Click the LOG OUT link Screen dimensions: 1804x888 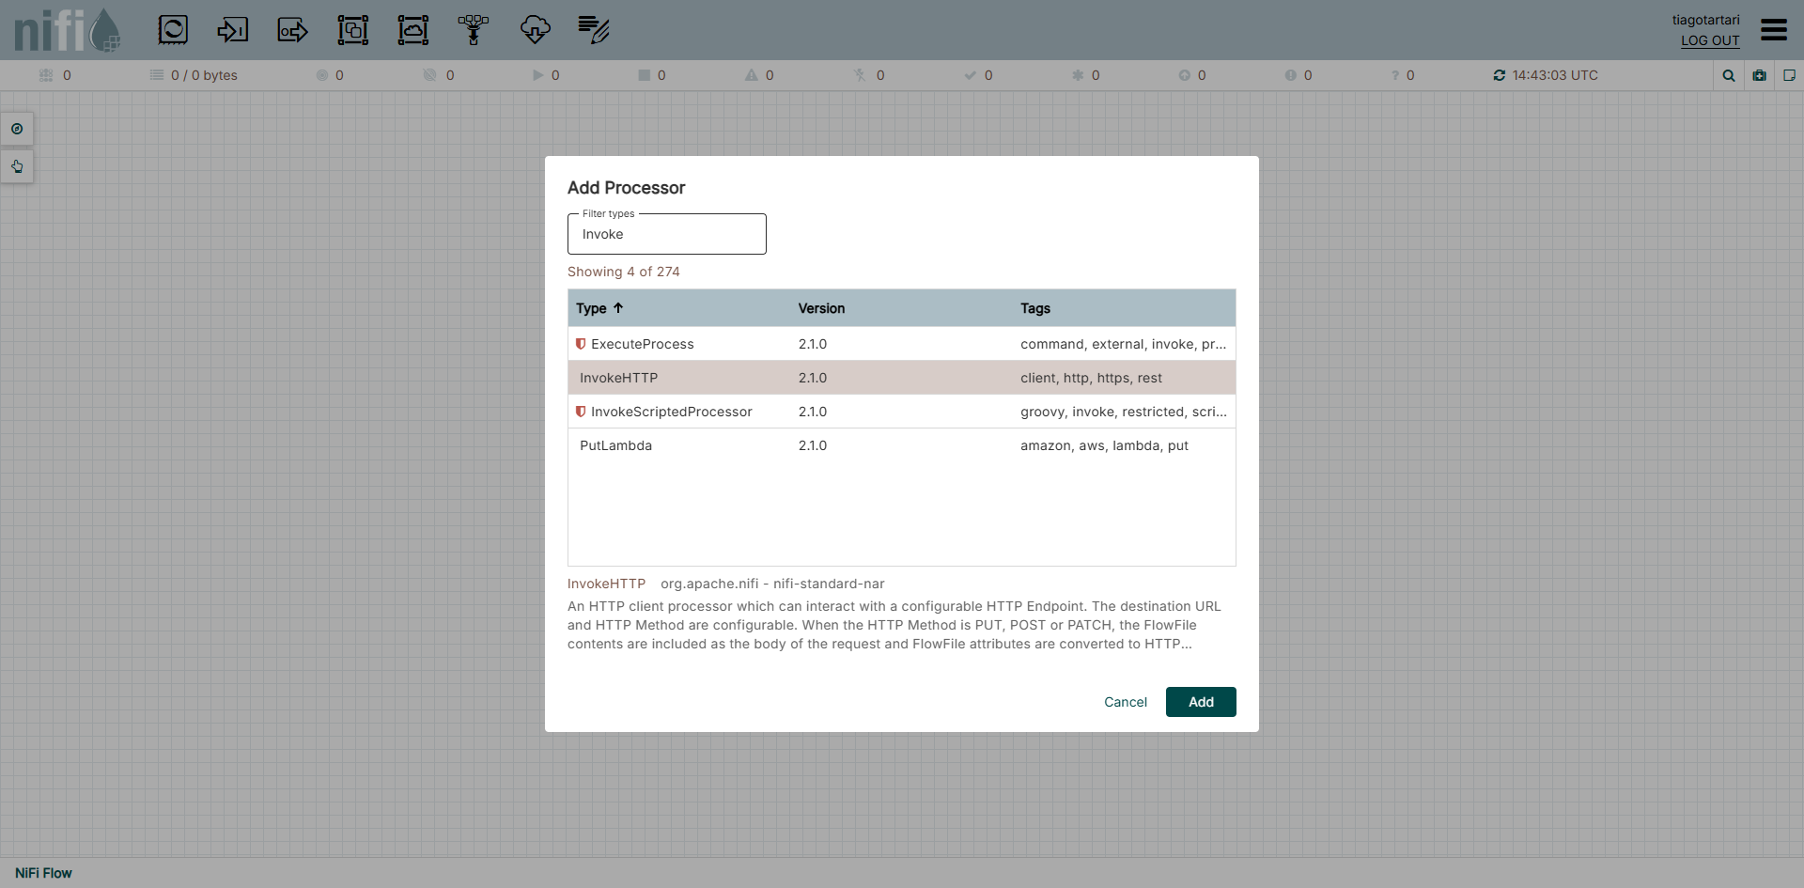pyautogui.click(x=1710, y=40)
